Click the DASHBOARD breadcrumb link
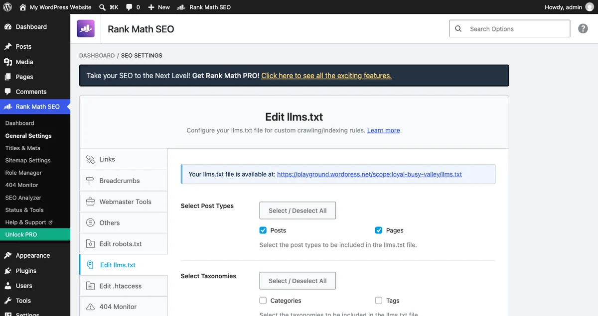The height and width of the screenshot is (316, 598). coord(97,55)
